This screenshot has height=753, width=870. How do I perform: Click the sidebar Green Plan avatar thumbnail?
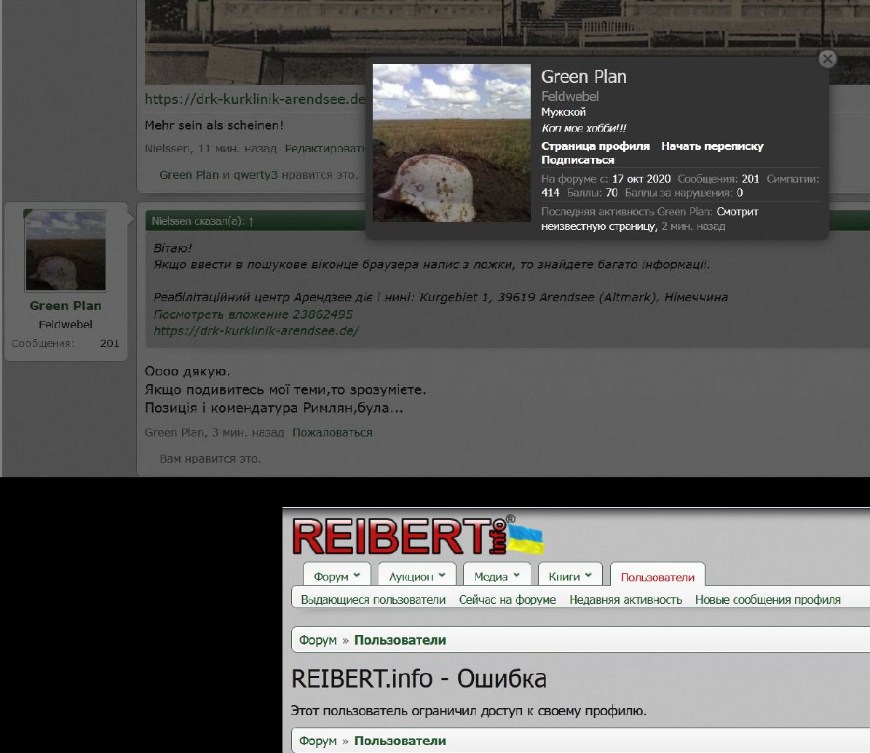pos(66,251)
